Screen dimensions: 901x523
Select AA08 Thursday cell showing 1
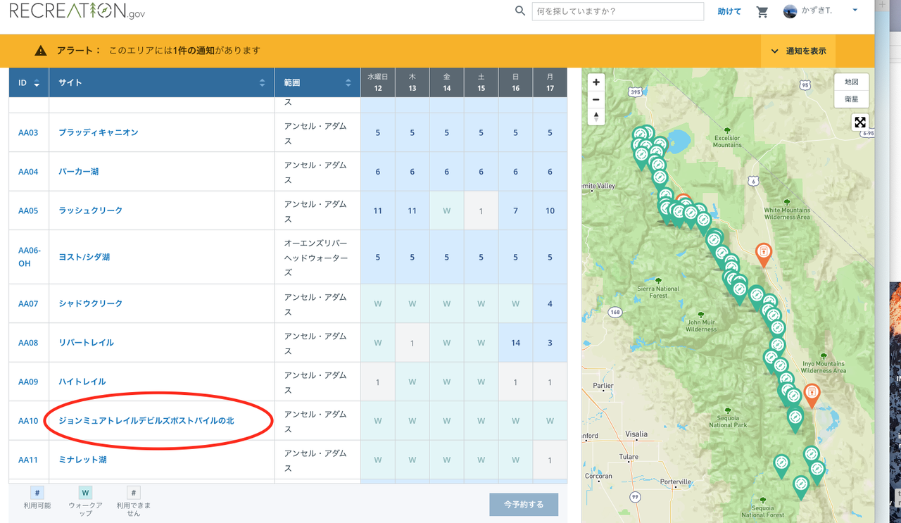pos(412,343)
